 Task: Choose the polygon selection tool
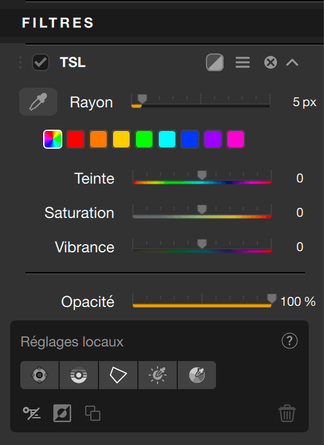pos(118,375)
